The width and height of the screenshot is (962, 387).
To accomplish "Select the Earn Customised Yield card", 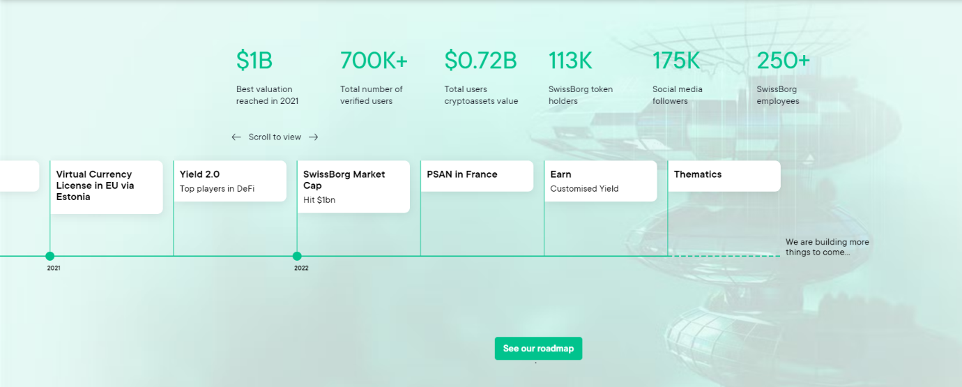I will (x=600, y=181).
